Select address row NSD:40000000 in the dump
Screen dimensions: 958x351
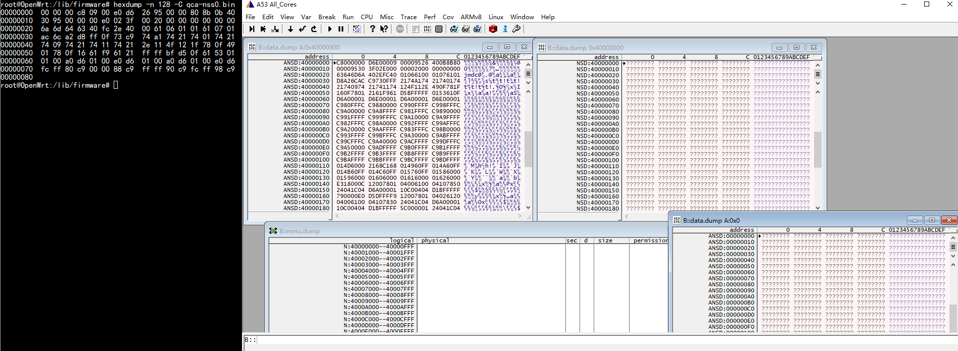(x=597, y=63)
